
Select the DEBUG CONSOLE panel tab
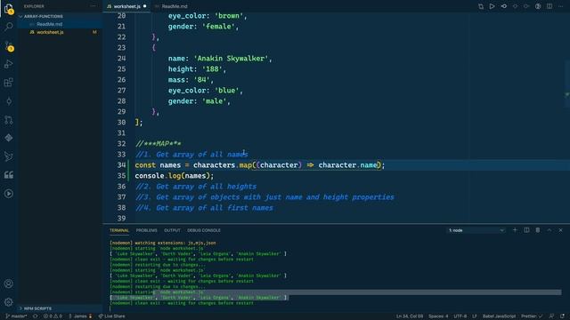coord(204,230)
